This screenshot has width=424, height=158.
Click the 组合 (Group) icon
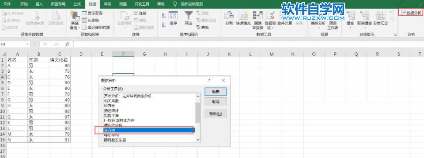tap(350, 15)
